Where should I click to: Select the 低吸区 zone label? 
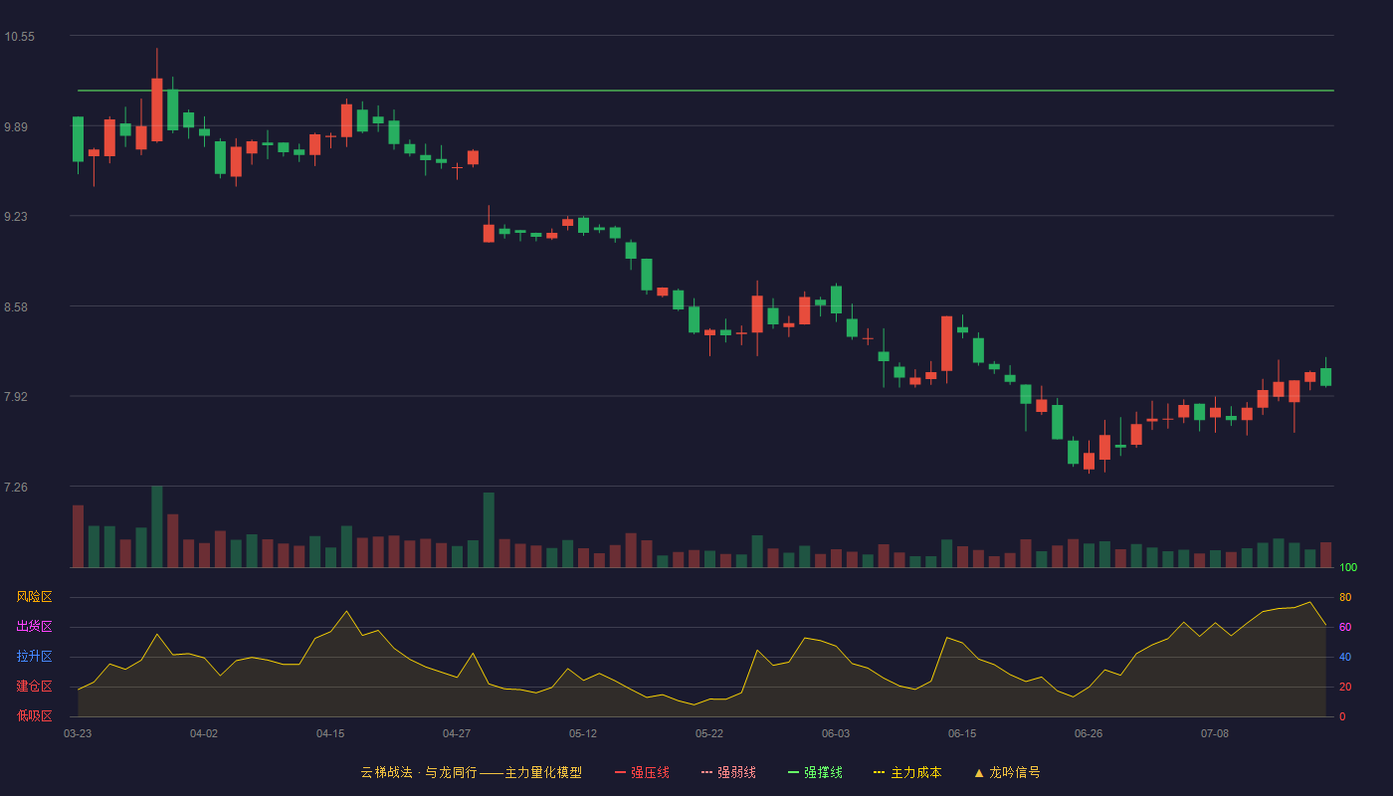coord(34,715)
